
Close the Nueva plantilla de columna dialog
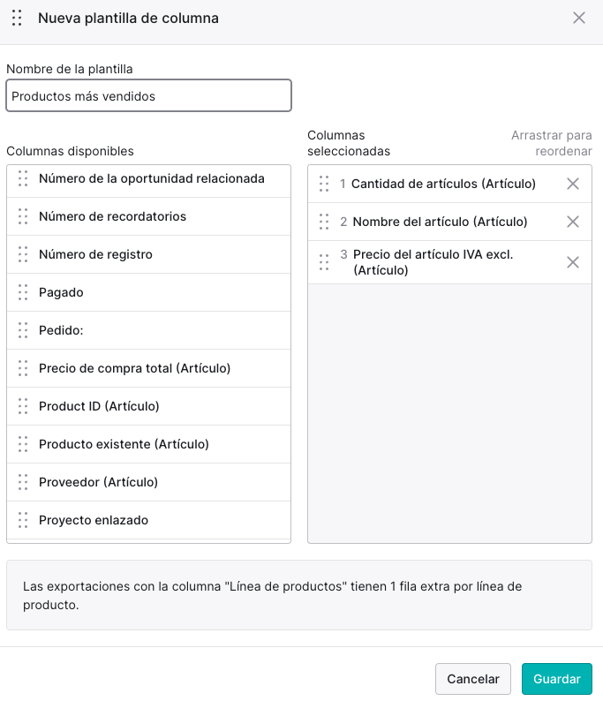pos(579,18)
